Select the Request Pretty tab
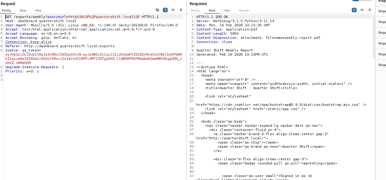Viewport: 386px width, 180px height. (7, 10)
